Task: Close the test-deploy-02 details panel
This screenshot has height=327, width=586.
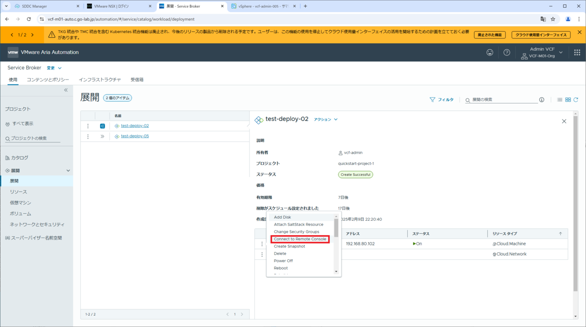Action: [564, 121]
